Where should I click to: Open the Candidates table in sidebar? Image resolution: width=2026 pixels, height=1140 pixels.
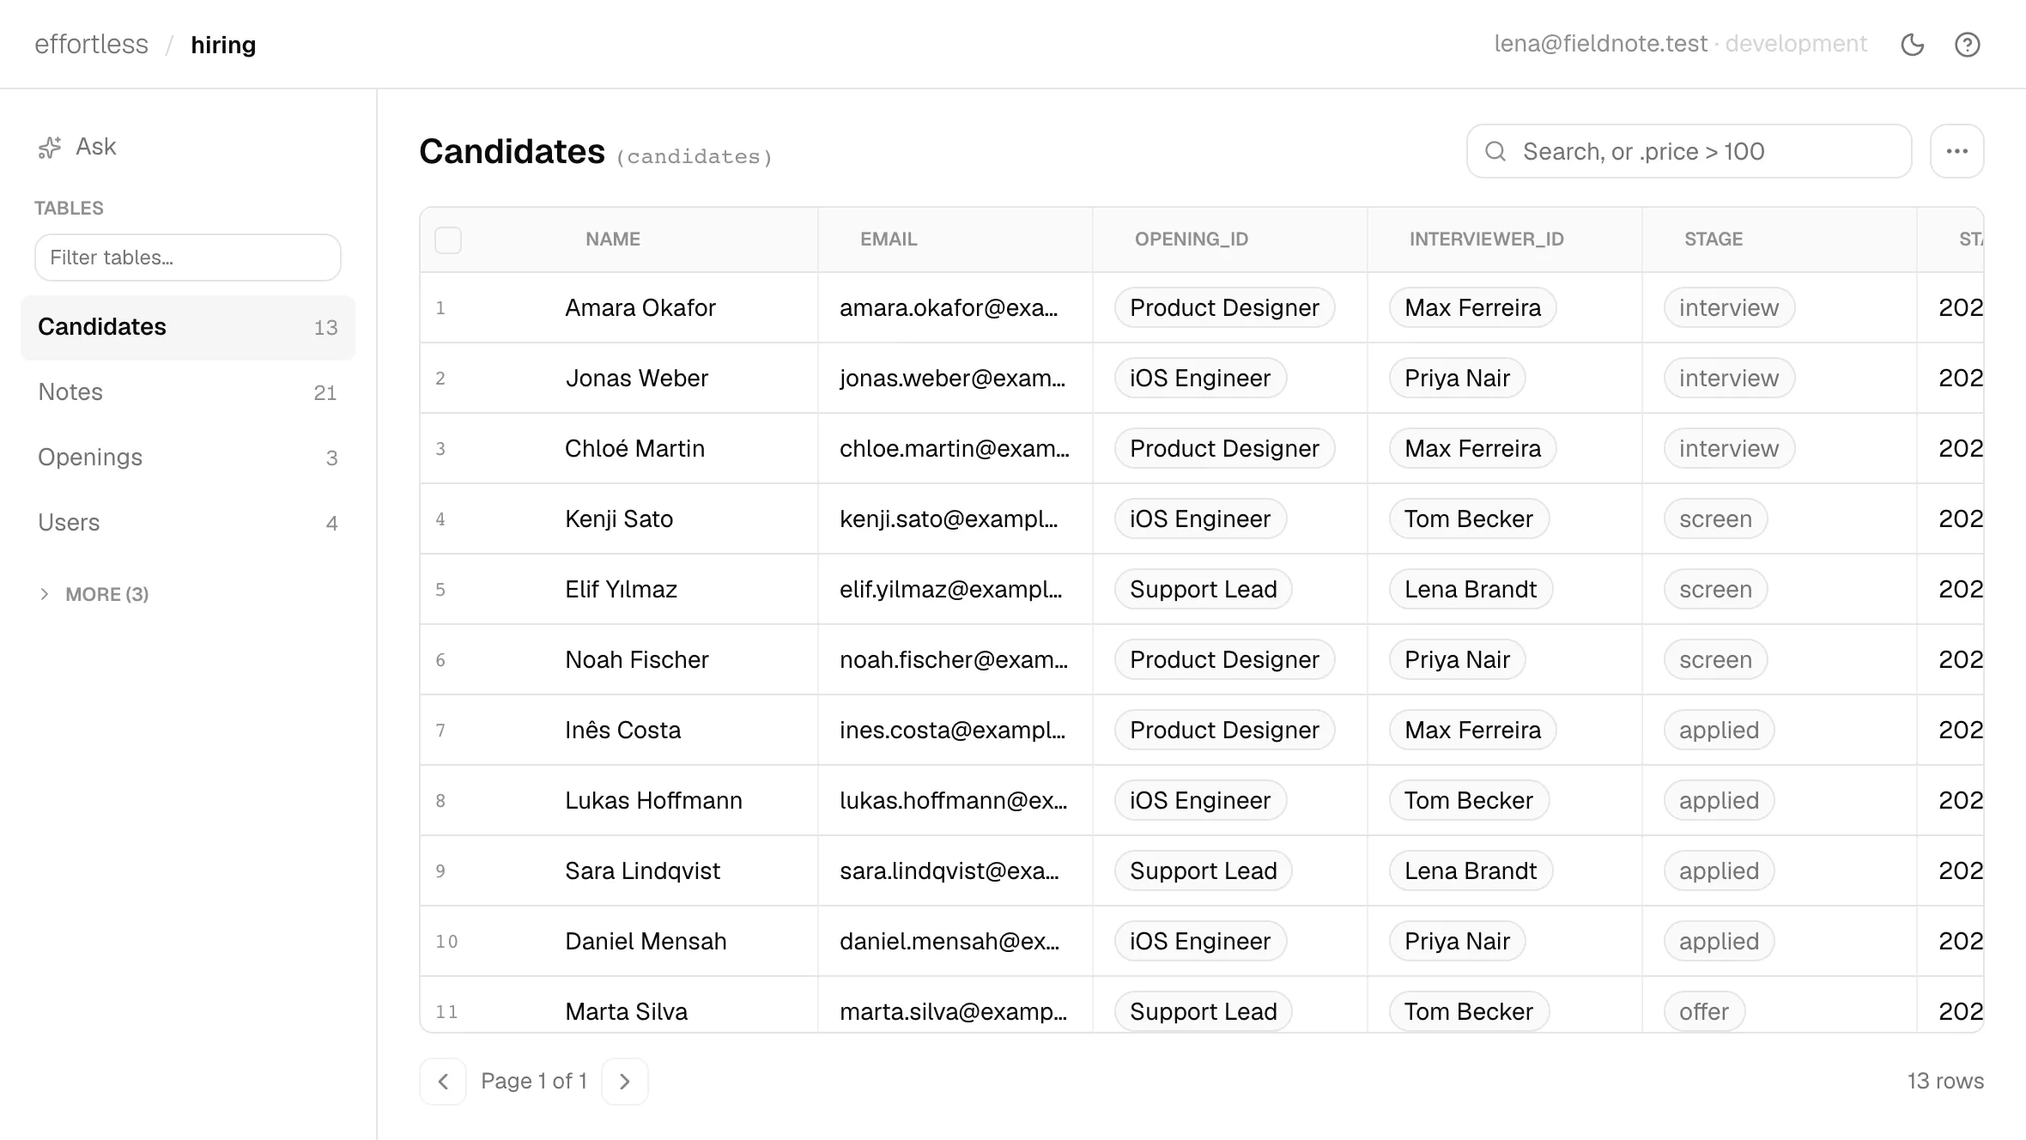point(188,327)
